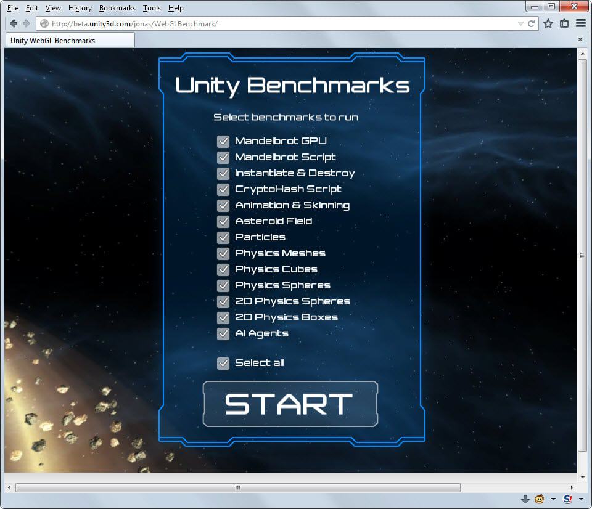Uncheck the Physics Spheres benchmark

(223, 286)
